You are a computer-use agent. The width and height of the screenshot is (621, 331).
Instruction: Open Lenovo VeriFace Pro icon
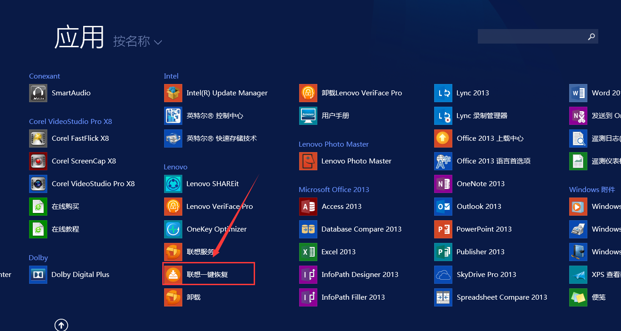pyautogui.click(x=173, y=207)
